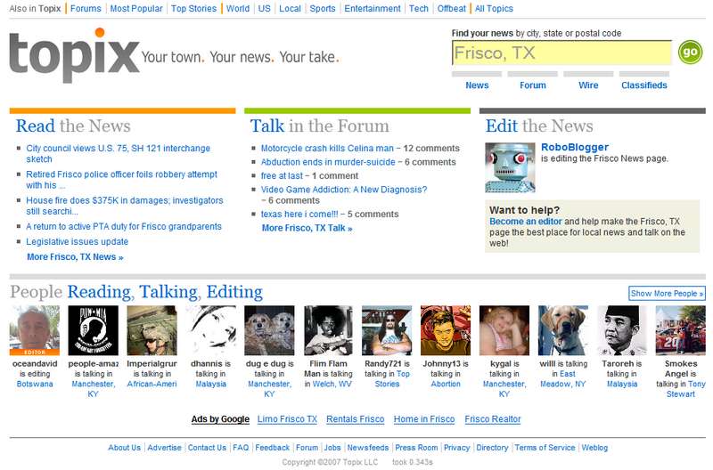Read Retired Frisco police officer story
Image resolution: width=713 pixels, height=470 pixels.
point(121,180)
